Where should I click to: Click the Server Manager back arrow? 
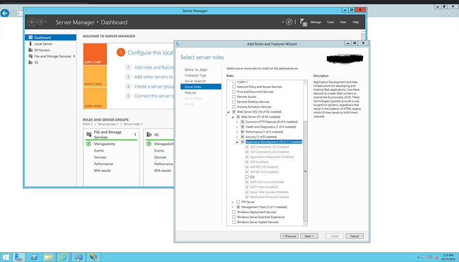point(32,22)
